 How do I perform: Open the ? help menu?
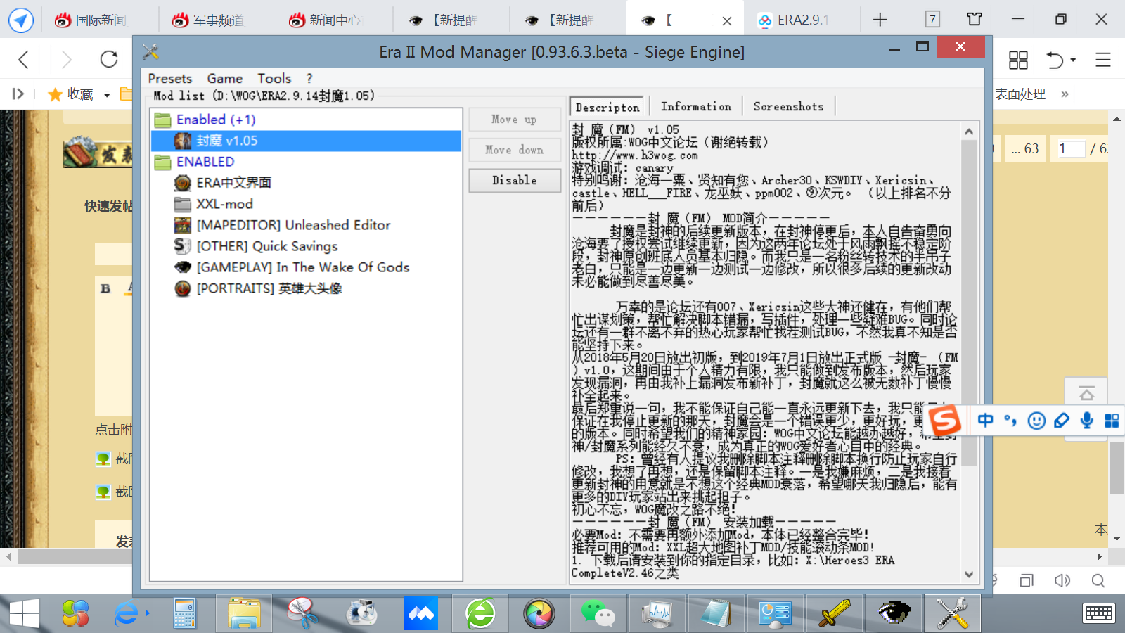click(x=309, y=79)
